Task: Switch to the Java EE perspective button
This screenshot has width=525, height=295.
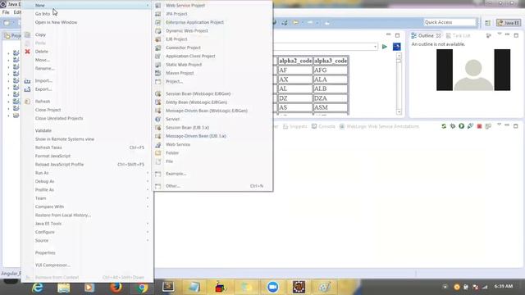Action: 509,23
